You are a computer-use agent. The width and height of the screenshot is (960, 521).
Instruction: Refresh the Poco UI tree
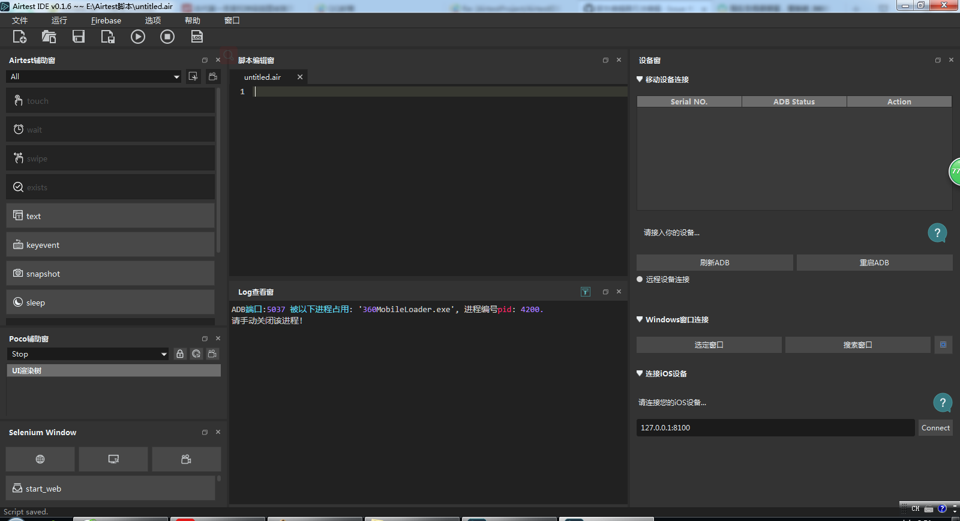tap(196, 354)
